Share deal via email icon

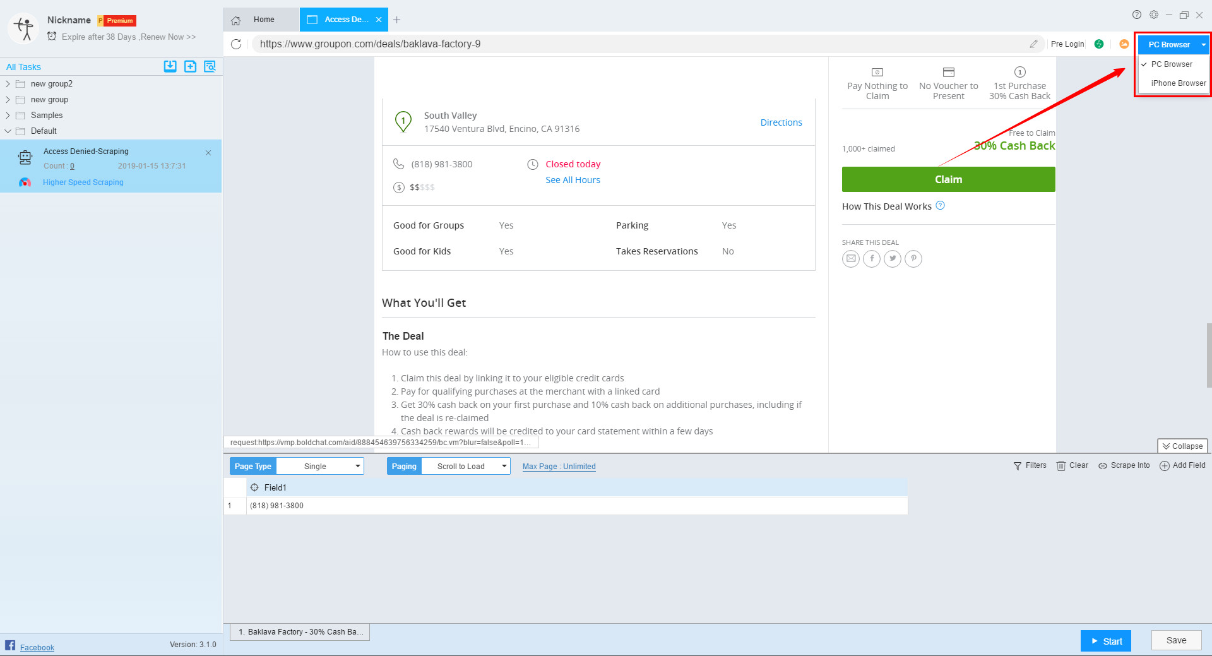point(851,258)
